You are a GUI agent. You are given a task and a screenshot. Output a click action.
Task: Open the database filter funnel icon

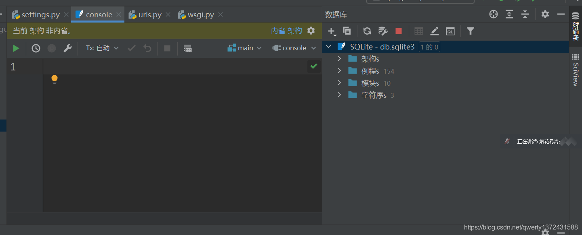coord(471,31)
